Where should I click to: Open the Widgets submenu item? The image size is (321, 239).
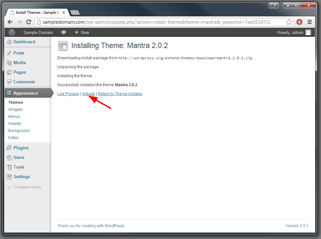tap(15, 110)
